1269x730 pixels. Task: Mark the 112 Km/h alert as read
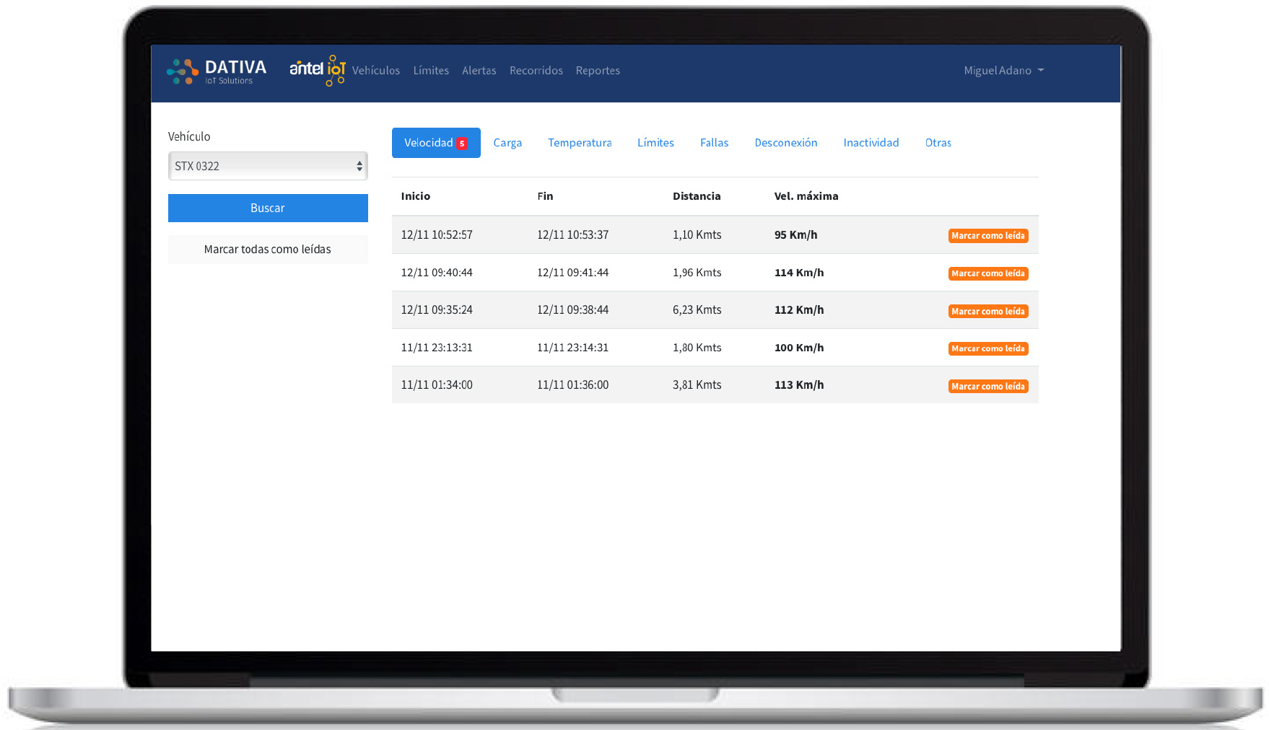coord(988,312)
